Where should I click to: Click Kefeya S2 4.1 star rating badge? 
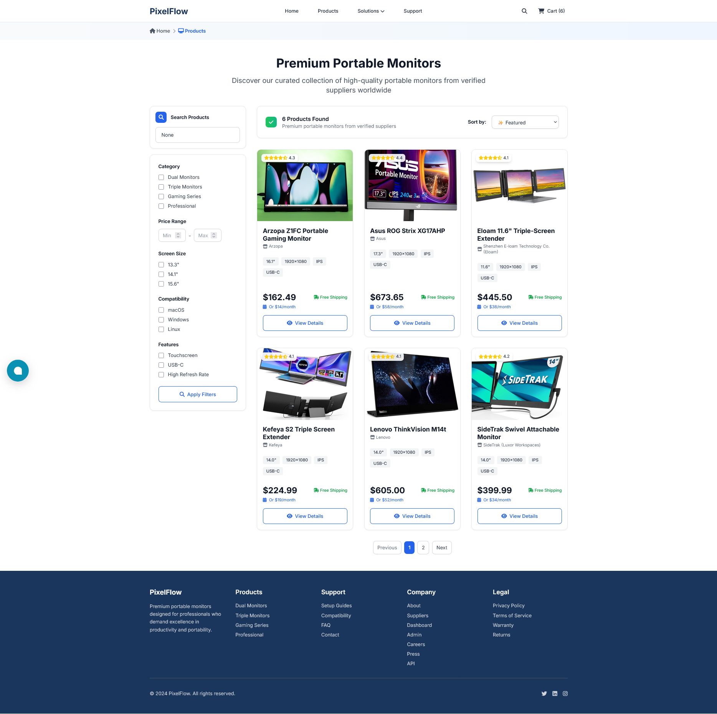click(279, 357)
